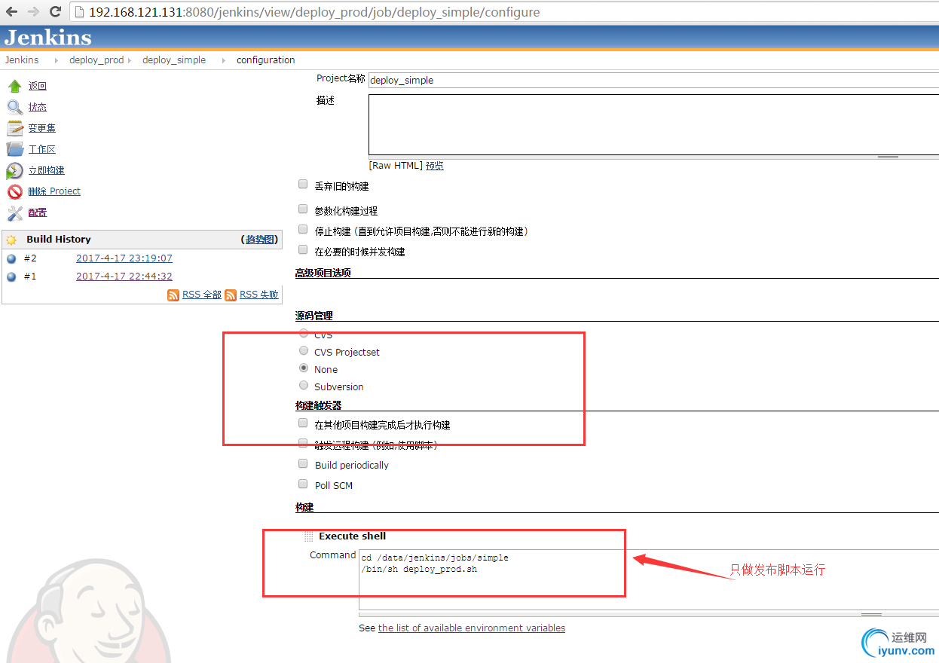Image resolution: width=939 pixels, height=663 pixels.
Task: Click the description box resize handle
Action: [x=888, y=157]
